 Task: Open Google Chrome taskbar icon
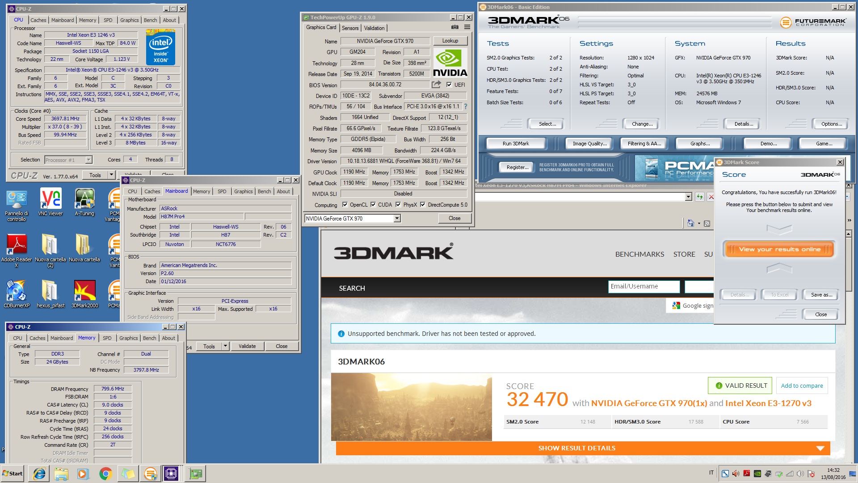point(105,473)
